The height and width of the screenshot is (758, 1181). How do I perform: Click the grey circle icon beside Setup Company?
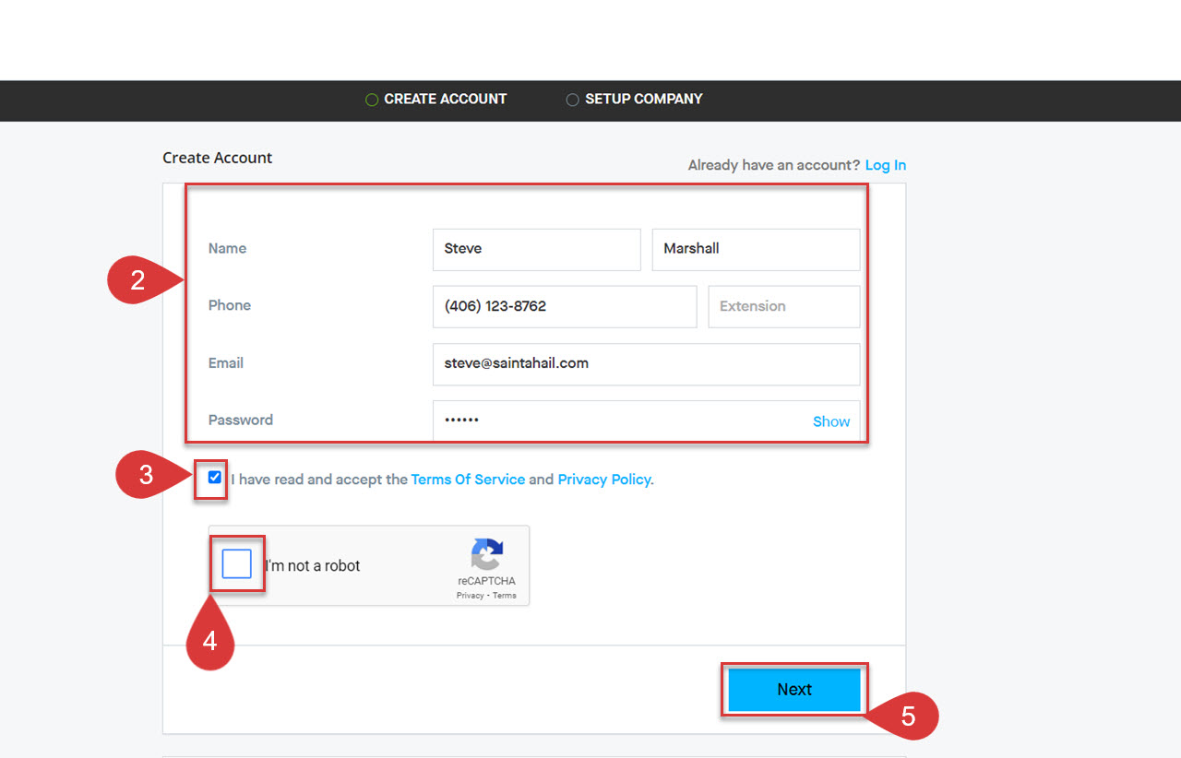[x=572, y=100]
